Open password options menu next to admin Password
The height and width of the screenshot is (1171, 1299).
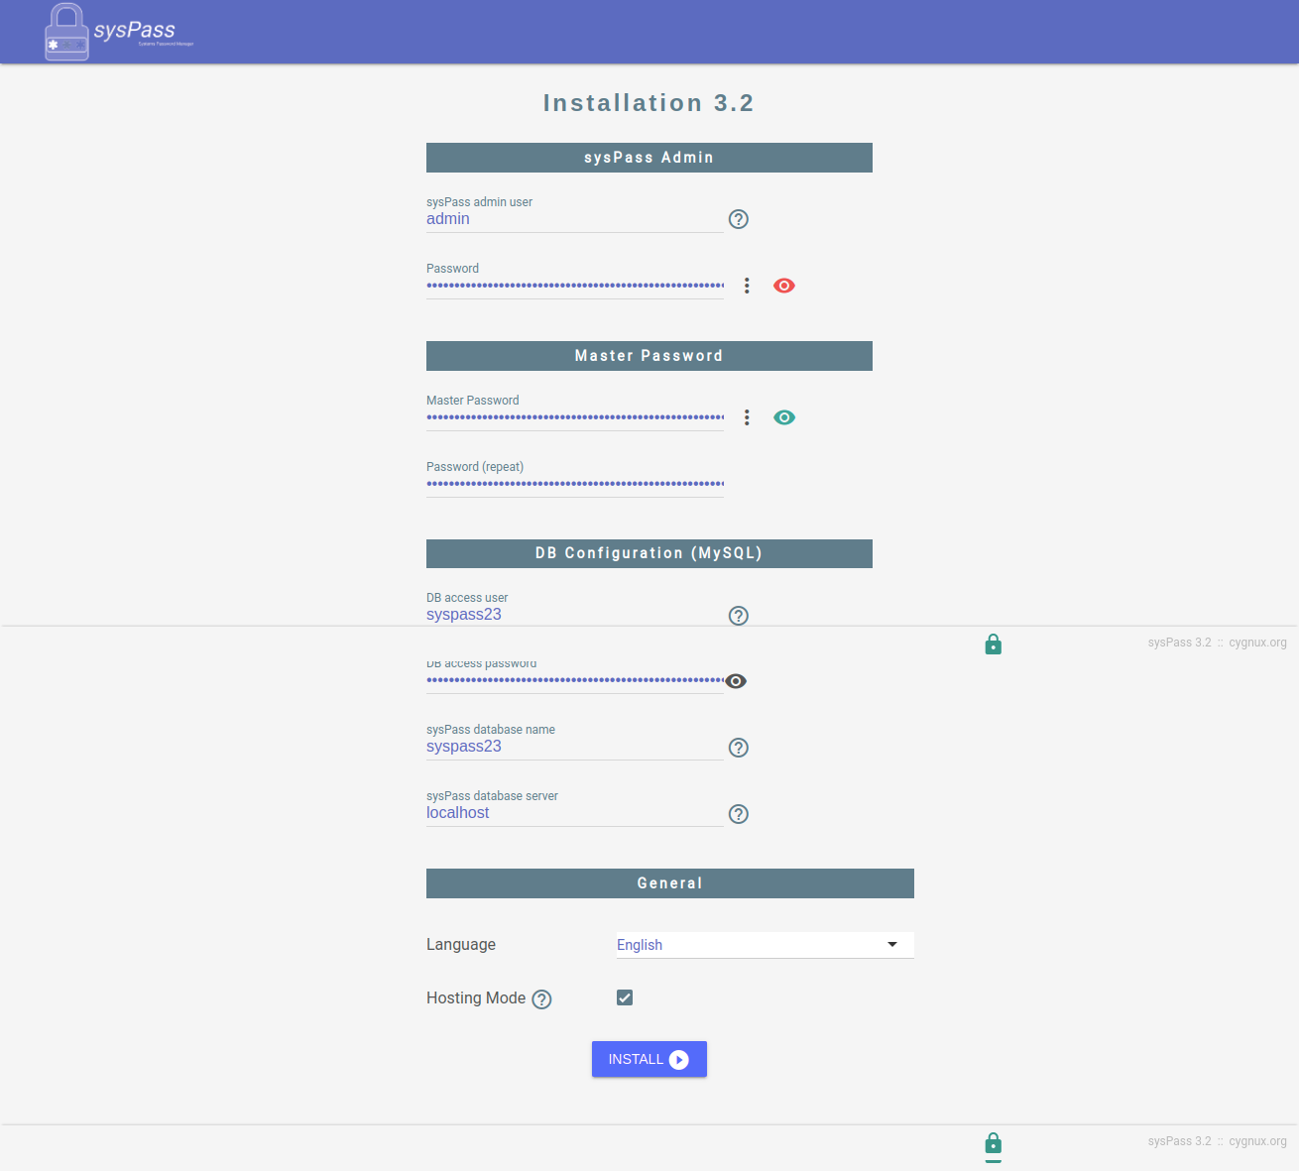(x=747, y=286)
